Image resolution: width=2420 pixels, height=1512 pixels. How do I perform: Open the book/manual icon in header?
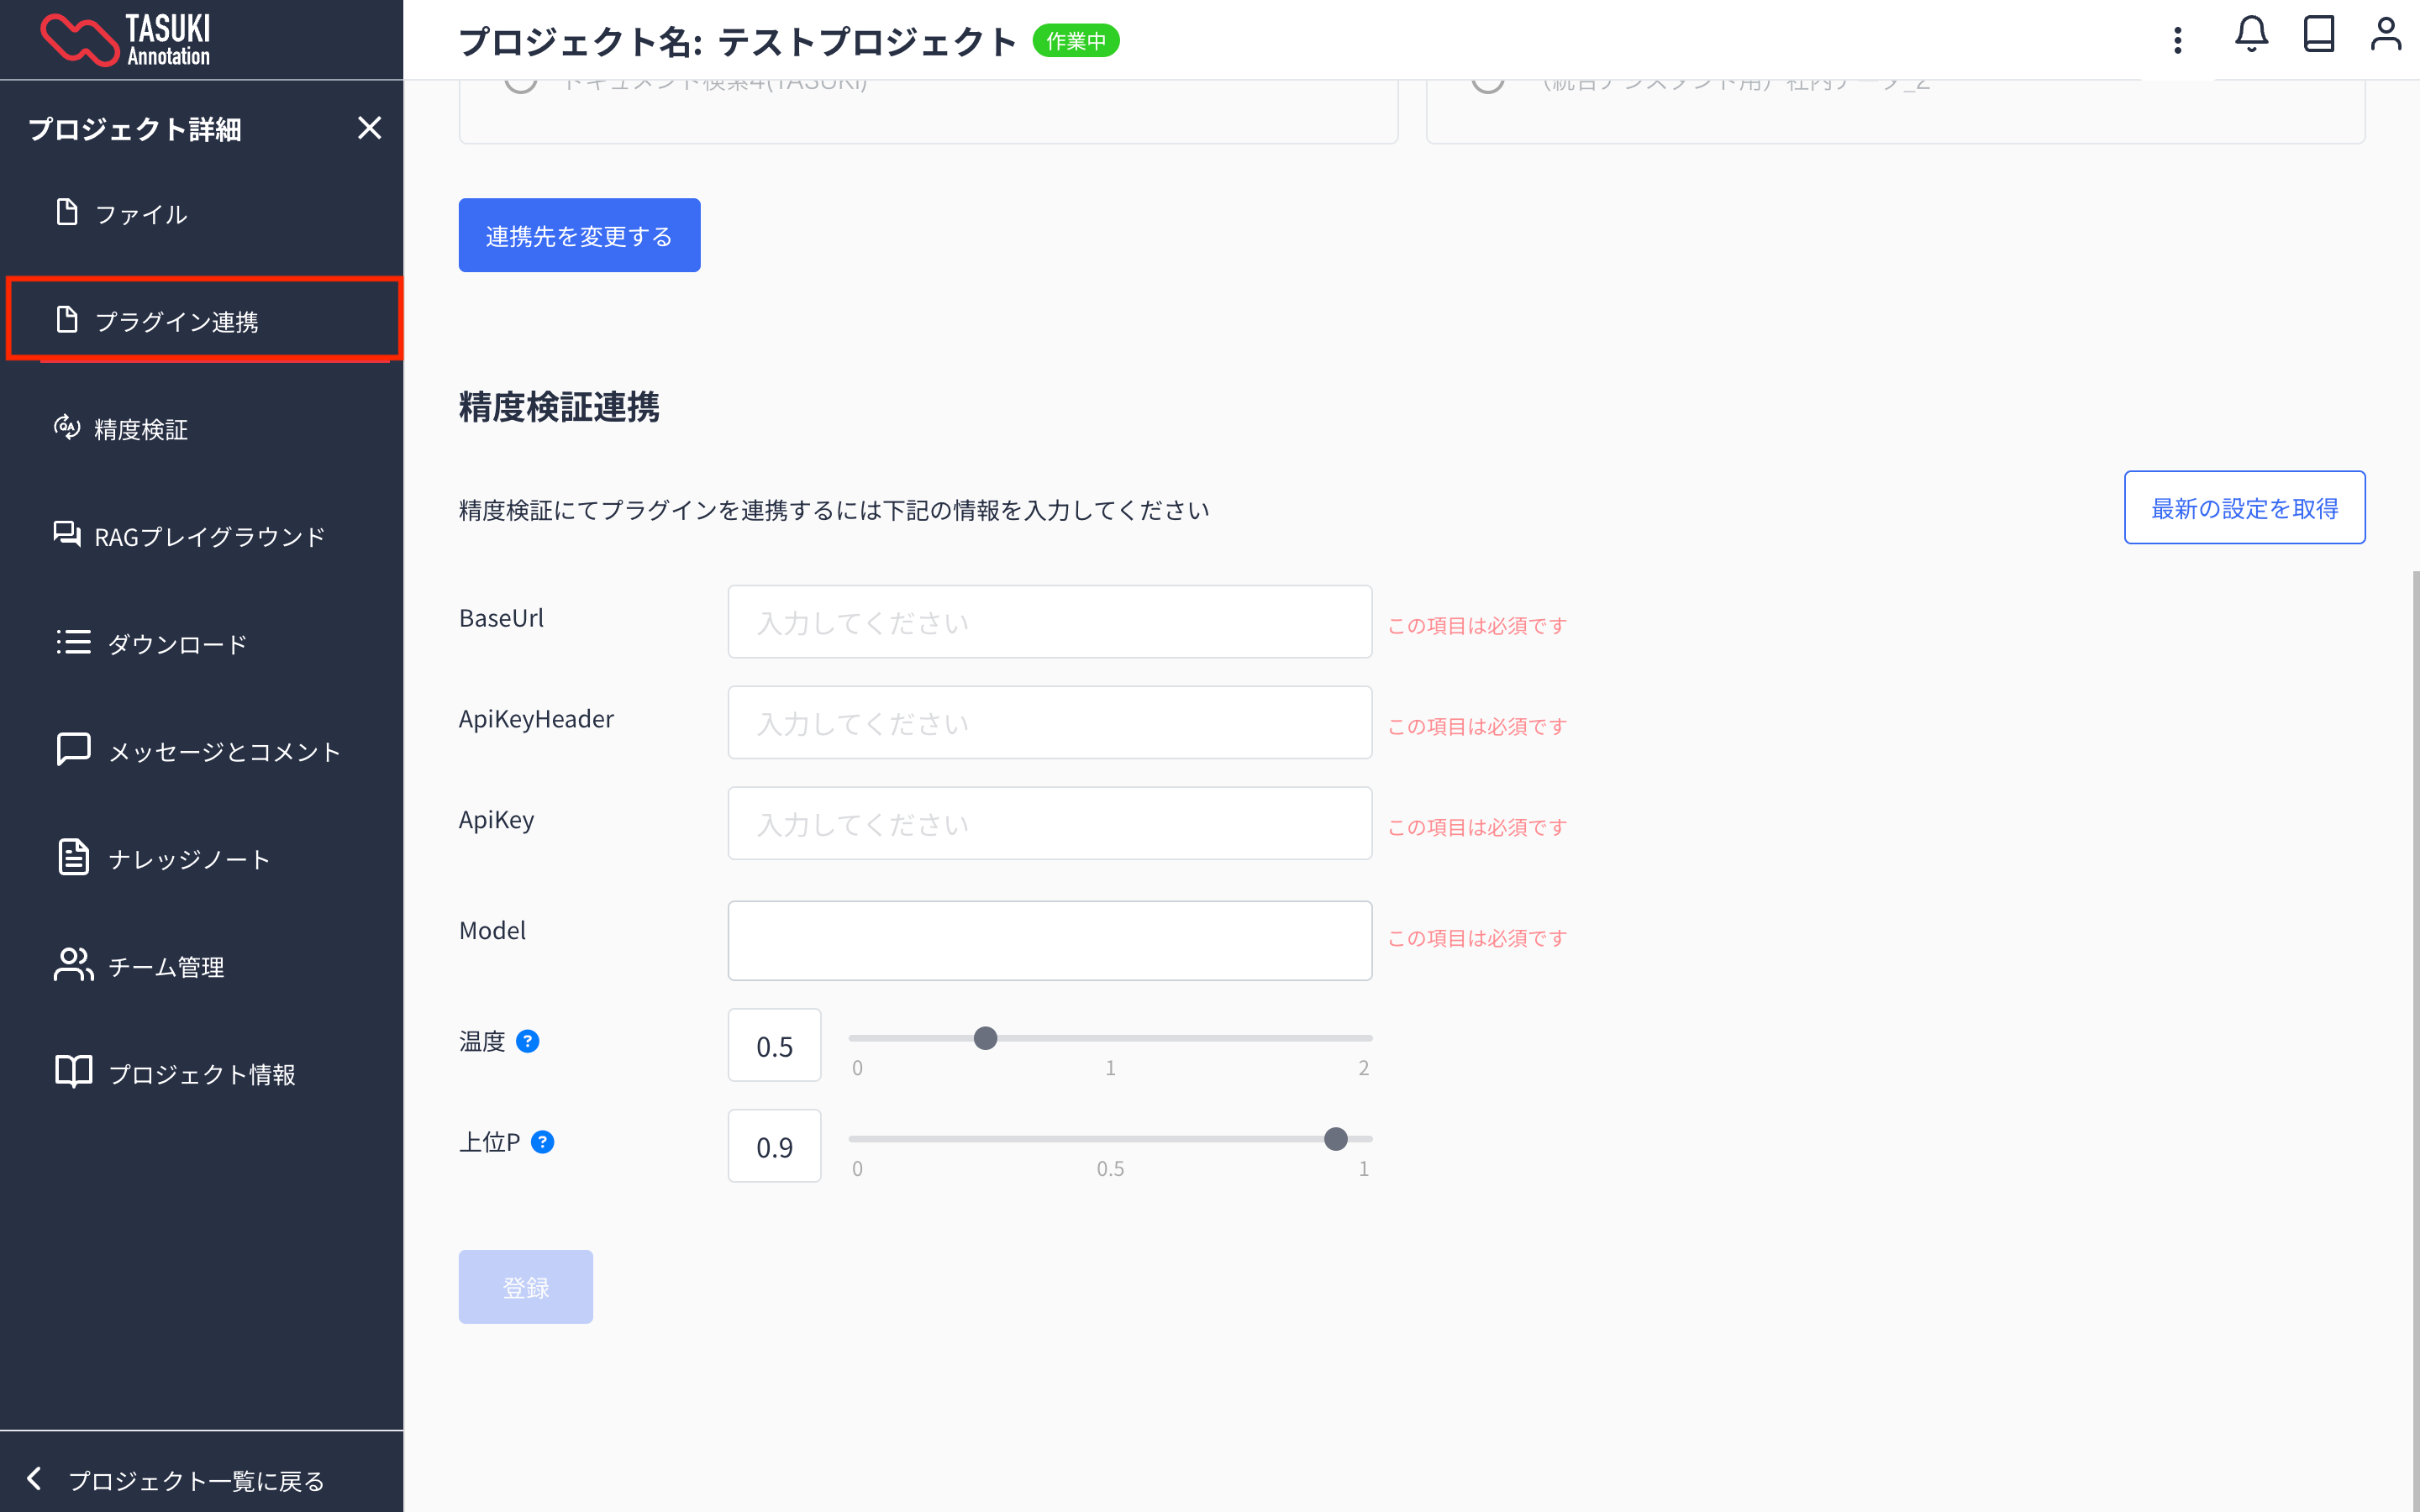(x=2318, y=35)
